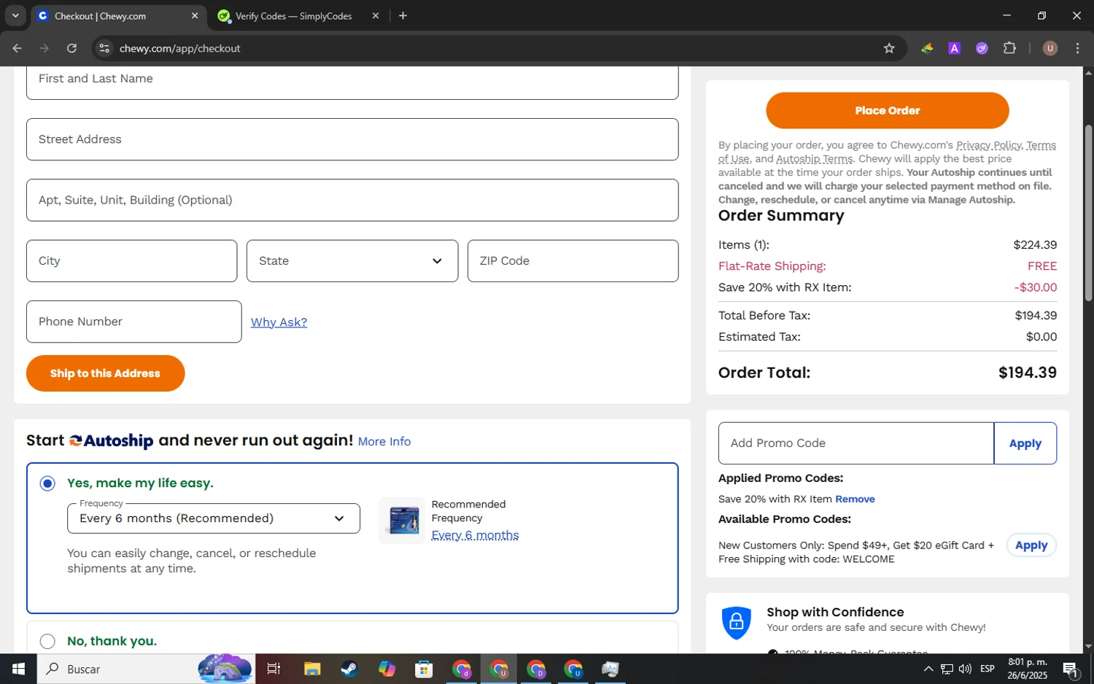Focus the Apt, Suite, Unit field
The height and width of the screenshot is (684, 1094).
[352, 201]
